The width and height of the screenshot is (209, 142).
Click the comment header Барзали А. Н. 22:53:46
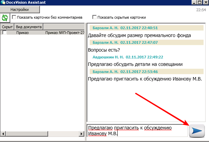147,72
